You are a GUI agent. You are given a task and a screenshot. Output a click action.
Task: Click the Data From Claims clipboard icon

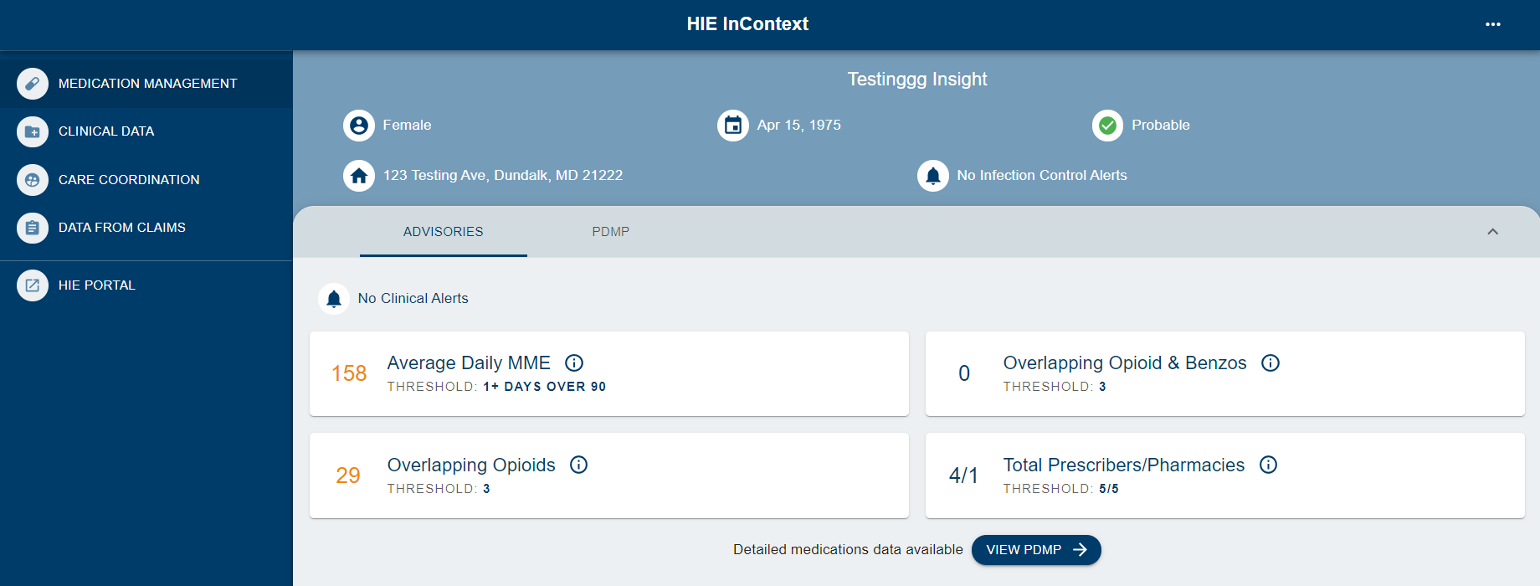(32, 228)
